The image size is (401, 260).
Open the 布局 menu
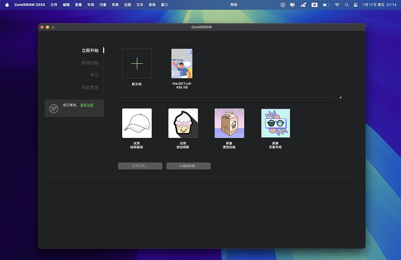(91, 5)
